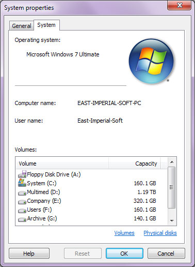Click the Multimed (D:) drive icon
This screenshot has width=195, height=267.
click(22, 193)
